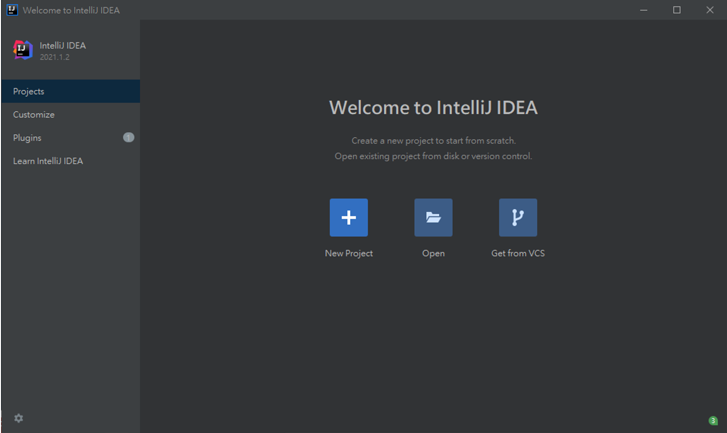Click the Open text label
The width and height of the screenshot is (727, 433).
433,253
